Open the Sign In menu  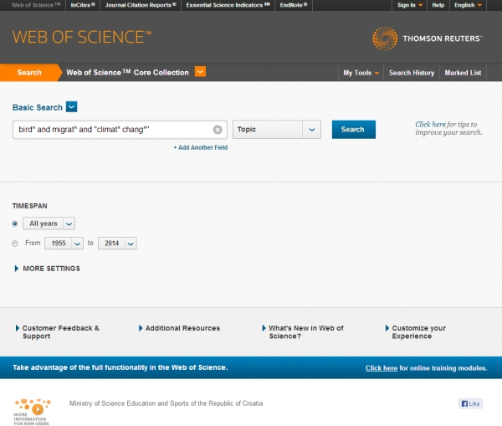(409, 5)
